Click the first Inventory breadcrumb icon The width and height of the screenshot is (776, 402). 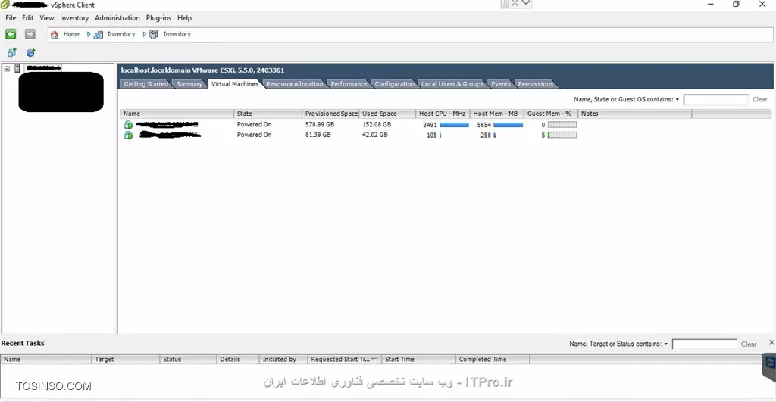pos(99,35)
